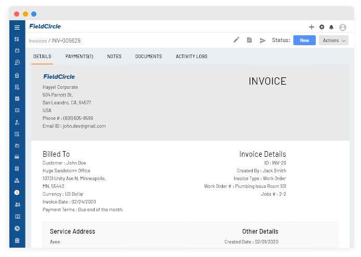Switch to the ACTIVITY LOGS tab
This screenshot has width=361, height=257.
[x=191, y=56]
